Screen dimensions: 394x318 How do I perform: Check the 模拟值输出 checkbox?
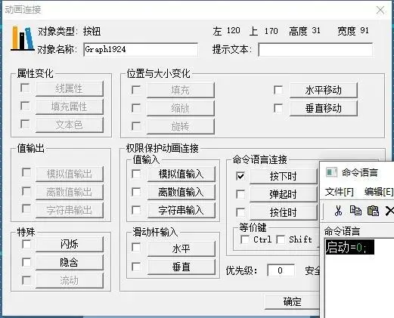click(26, 172)
